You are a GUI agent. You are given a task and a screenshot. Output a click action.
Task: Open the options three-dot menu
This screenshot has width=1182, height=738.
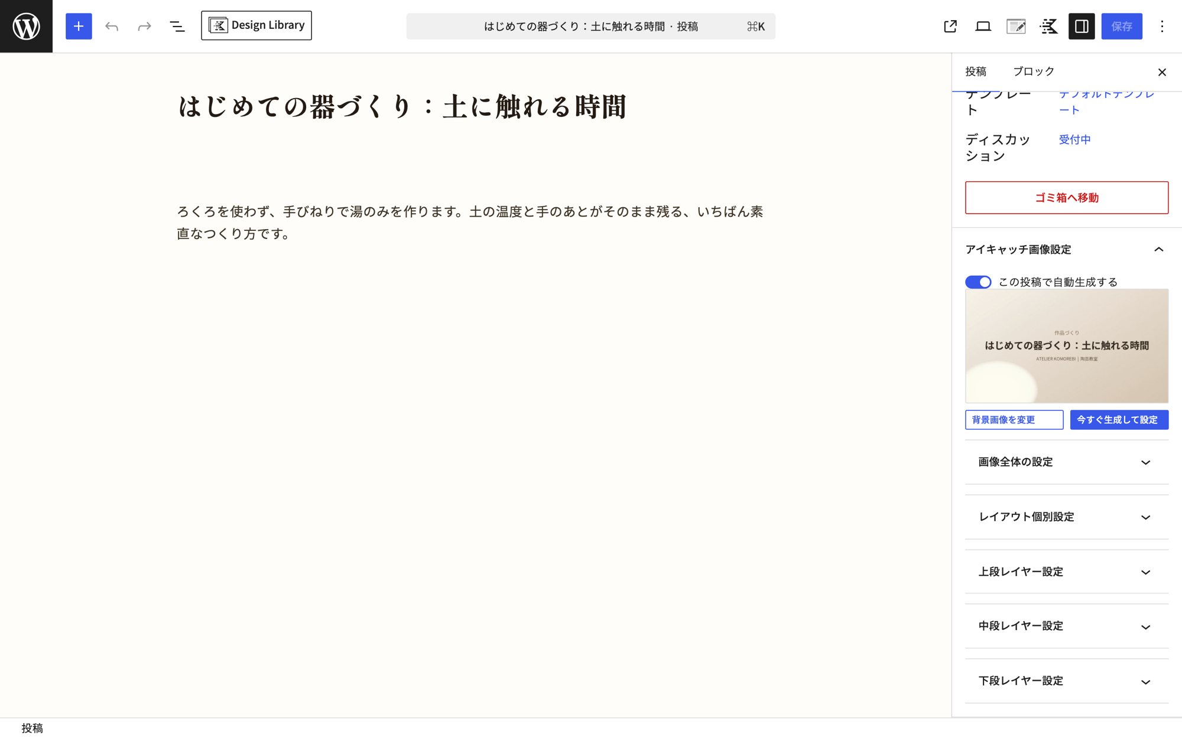click(x=1162, y=26)
